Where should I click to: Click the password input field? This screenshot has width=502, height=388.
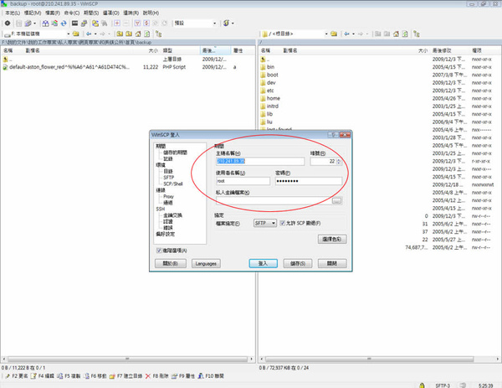tap(309, 181)
